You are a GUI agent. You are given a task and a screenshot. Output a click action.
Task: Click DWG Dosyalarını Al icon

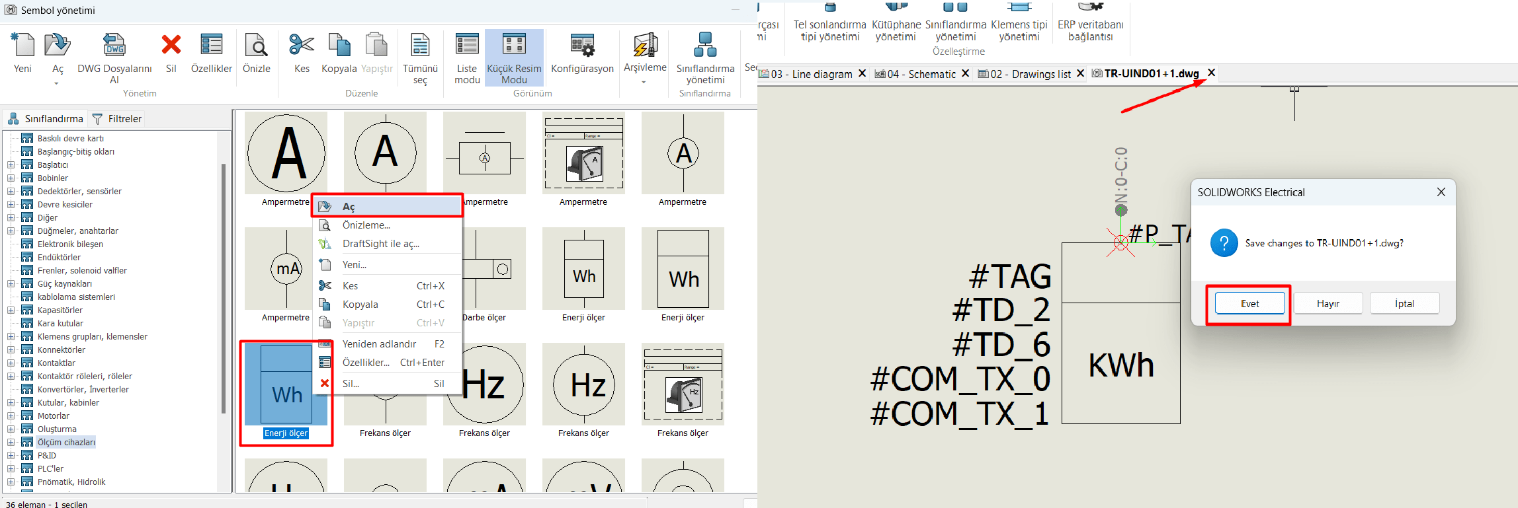tap(114, 45)
